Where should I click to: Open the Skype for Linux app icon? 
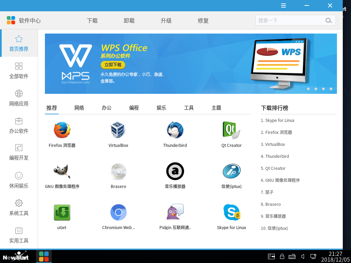231,212
